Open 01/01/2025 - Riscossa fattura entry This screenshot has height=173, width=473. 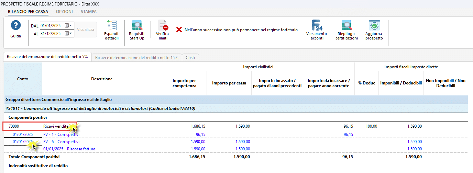click(69, 149)
